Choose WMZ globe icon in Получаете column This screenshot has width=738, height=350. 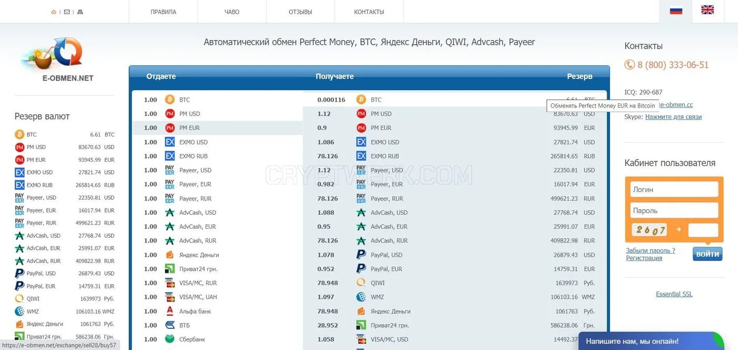click(361, 297)
